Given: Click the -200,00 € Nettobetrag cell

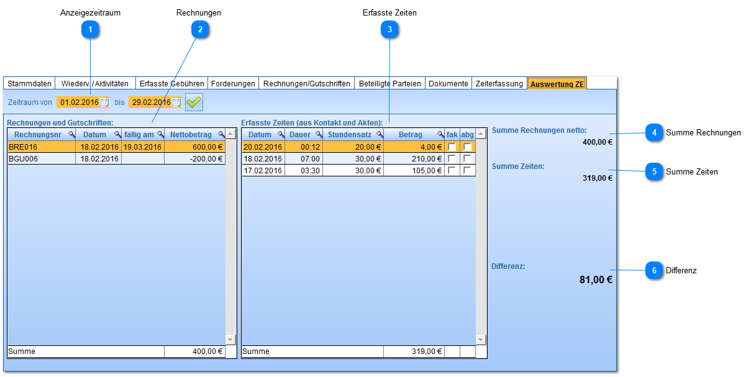Looking at the screenshot, I should click(x=194, y=158).
